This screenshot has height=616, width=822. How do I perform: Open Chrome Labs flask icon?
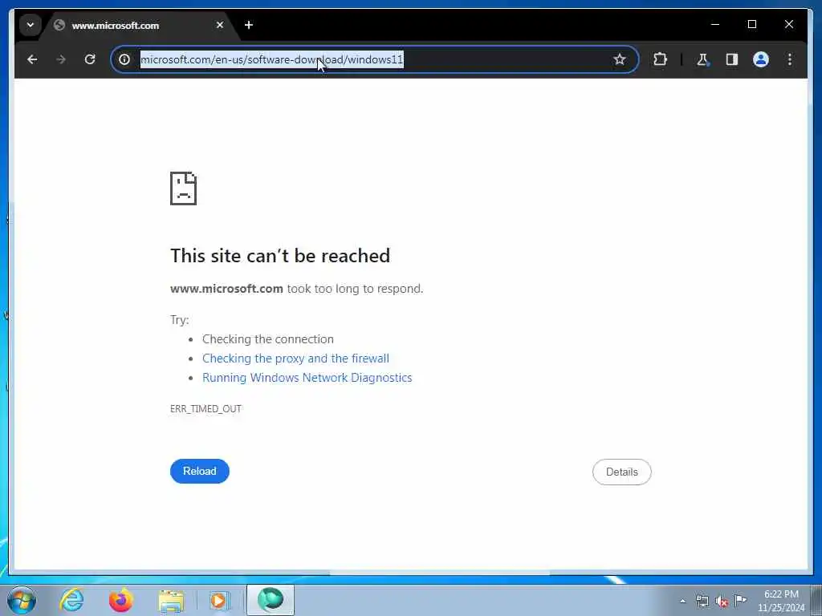702,59
